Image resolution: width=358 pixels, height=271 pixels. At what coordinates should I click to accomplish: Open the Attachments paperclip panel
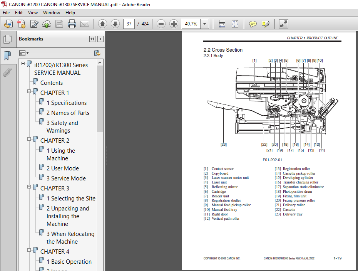pos(7,72)
